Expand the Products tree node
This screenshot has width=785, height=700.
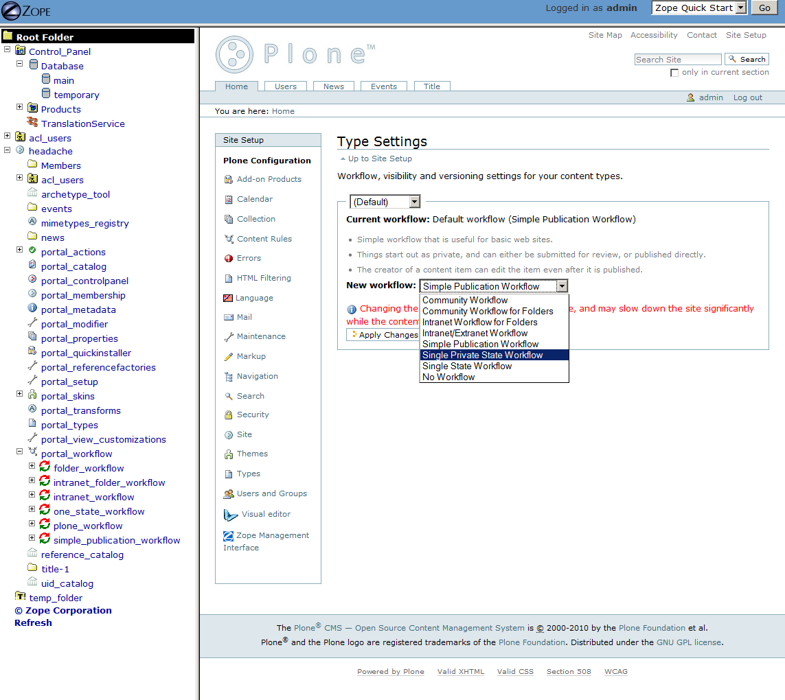19,107
